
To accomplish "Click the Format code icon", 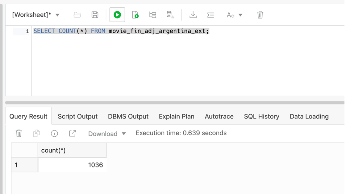I will [x=211, y=15].
